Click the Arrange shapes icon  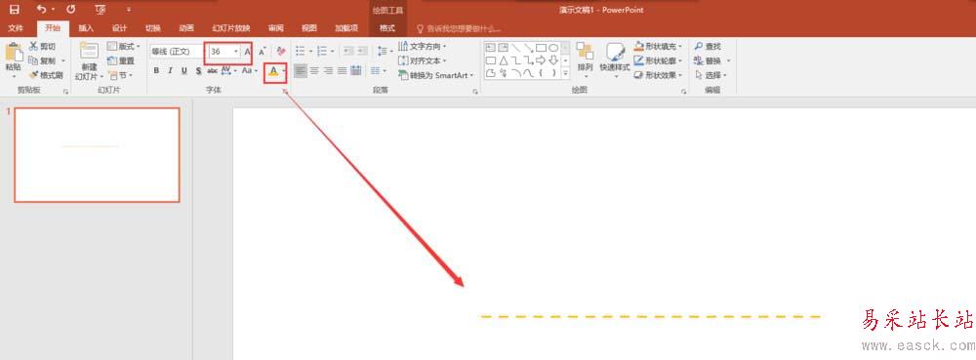tap(585, 53)
